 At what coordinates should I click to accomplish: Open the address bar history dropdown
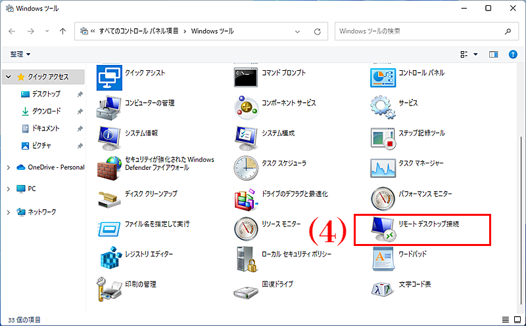pos(297,31)
